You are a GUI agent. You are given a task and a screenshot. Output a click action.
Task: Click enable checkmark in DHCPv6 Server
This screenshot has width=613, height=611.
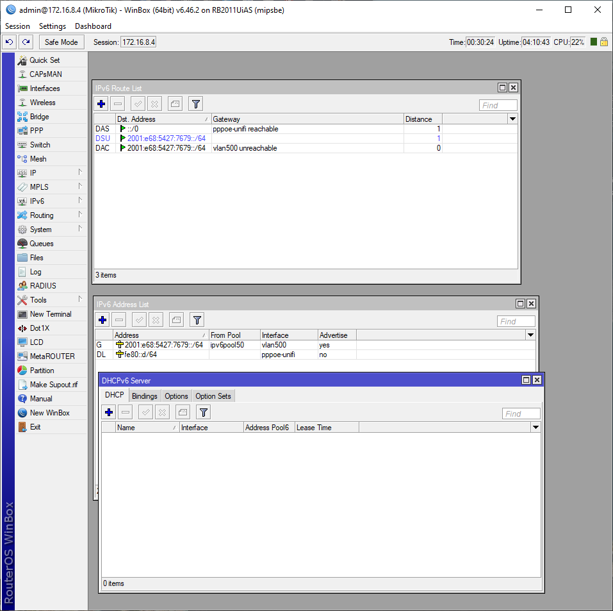click(x=145, y=412)
